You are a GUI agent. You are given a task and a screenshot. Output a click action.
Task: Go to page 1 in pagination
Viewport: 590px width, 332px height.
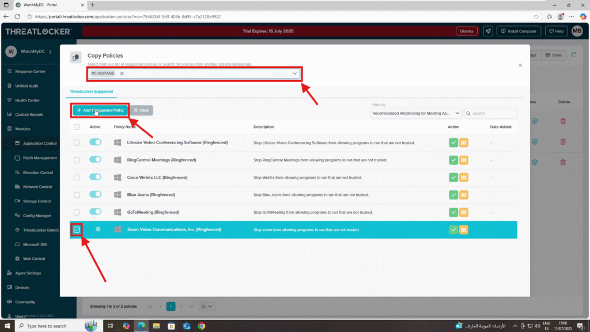(171, 307)
